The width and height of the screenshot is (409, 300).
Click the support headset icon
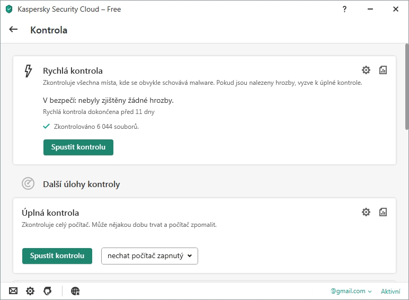(x=47, y=291)
